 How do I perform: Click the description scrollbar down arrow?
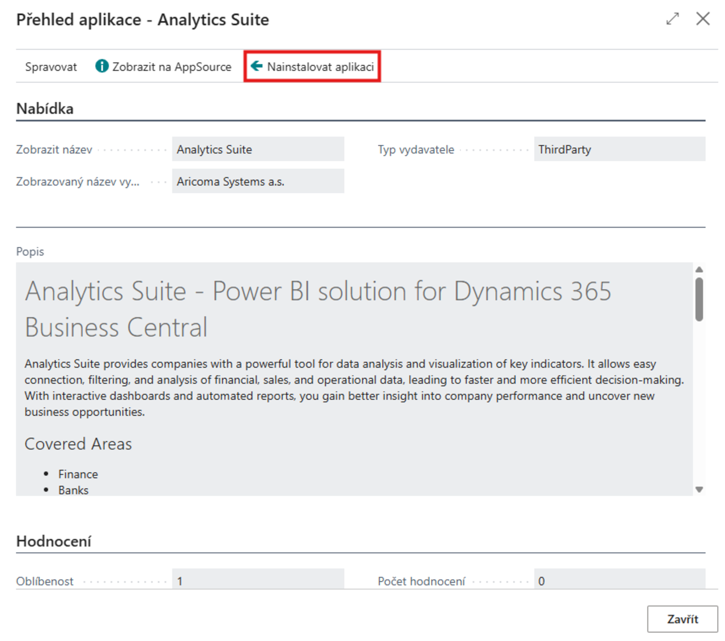(x=700, y=490)
